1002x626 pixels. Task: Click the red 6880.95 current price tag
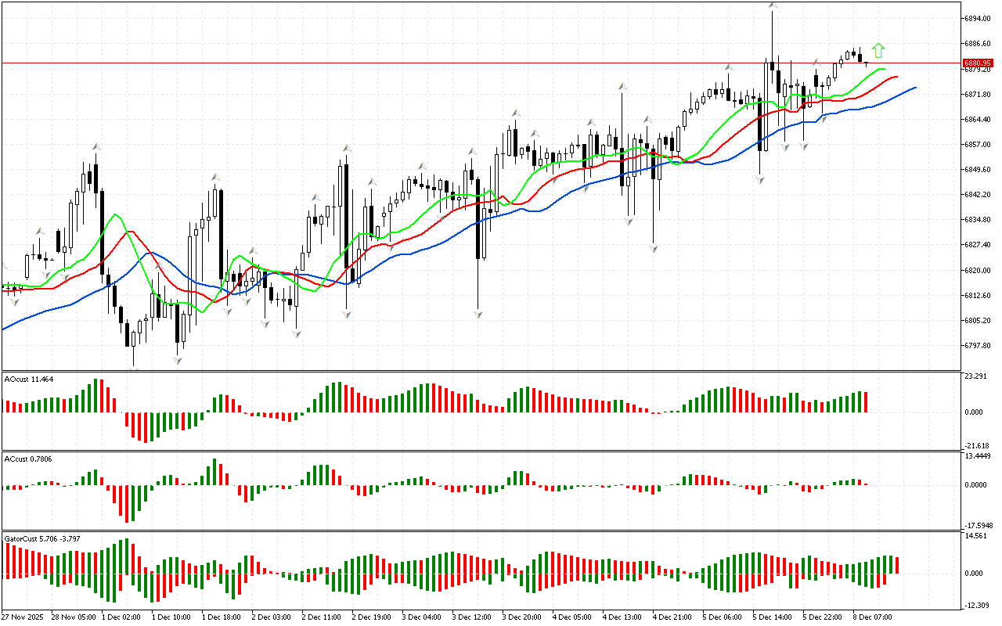978,63
